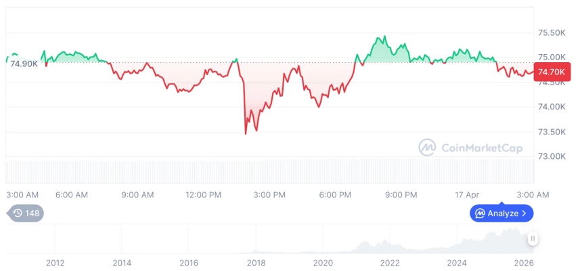The width and height of the screenshot is (582, 271).
Task: Click the 2012 year on the overview timeline
Action: click(x=55, y=262)
